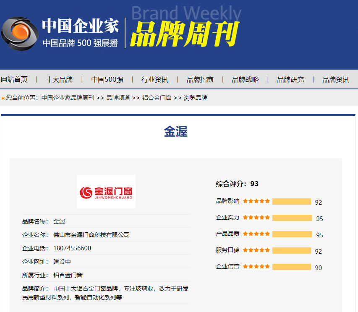Click the 产品品质 star rating
The height and width of the screenshot is (312, 358).
256,234
